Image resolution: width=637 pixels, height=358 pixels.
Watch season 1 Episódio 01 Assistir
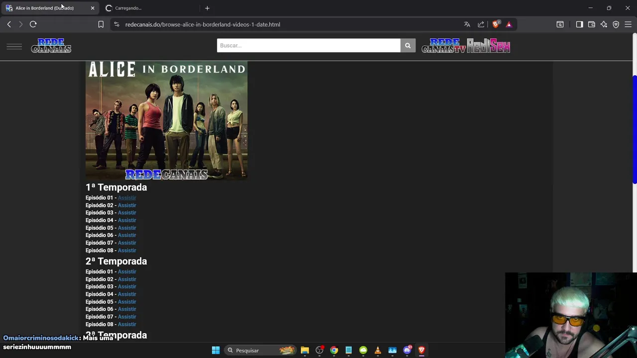point(127,198)
